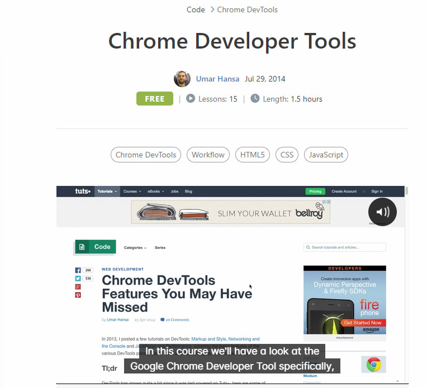Click Umar Hansa's avatar photo

pos(182,79)
